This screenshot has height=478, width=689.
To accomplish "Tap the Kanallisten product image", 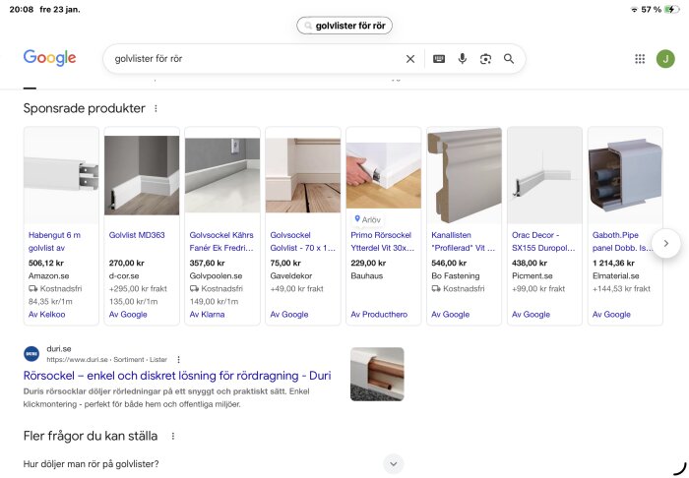I will click(x=465, y=176).
